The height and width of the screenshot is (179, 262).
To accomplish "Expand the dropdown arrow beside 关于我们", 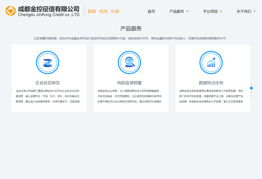I will coord(255,12).
